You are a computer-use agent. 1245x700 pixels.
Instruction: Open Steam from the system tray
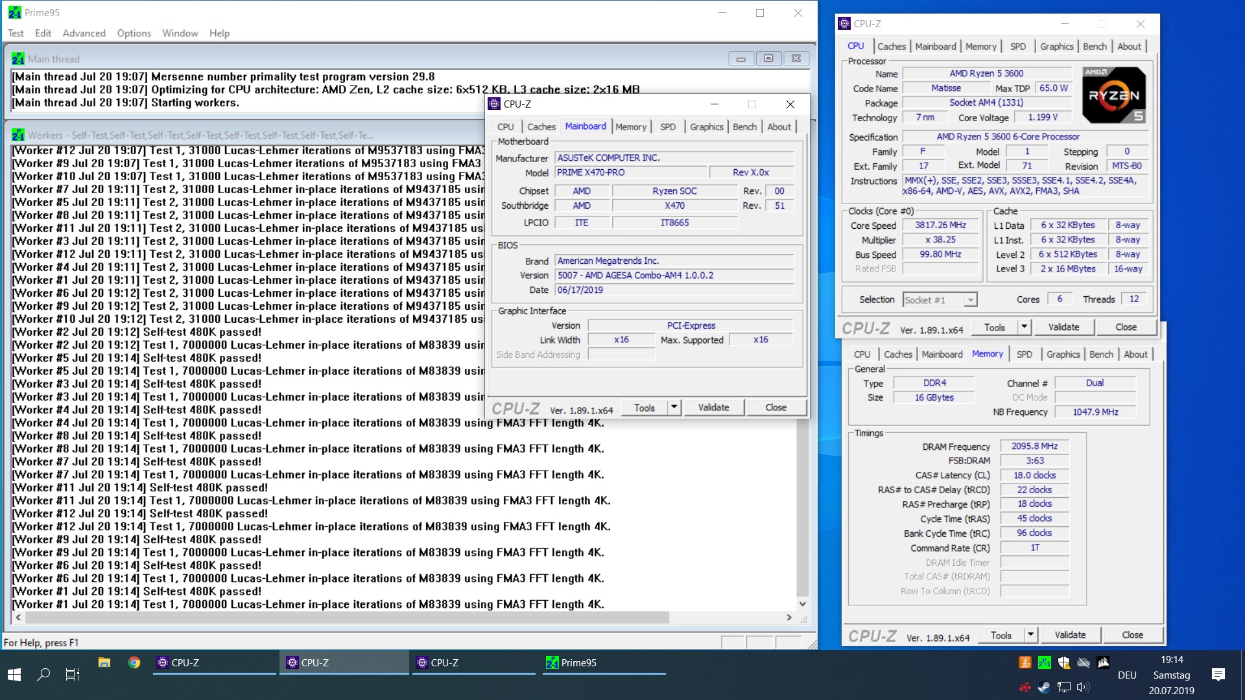click(1044, 688)
